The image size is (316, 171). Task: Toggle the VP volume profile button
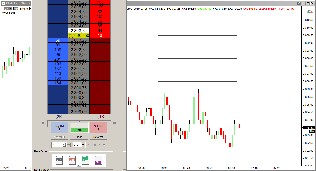tap(16, 9)
